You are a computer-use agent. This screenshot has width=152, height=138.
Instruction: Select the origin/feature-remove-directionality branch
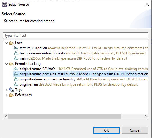coord(81,79)
